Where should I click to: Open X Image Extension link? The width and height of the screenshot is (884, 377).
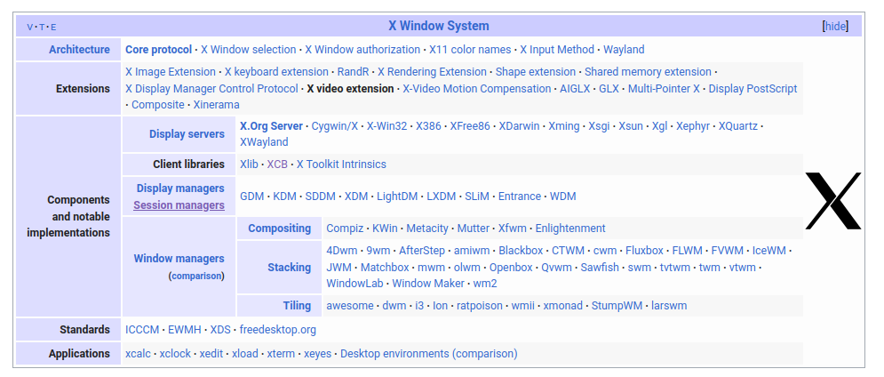point(171,72)
